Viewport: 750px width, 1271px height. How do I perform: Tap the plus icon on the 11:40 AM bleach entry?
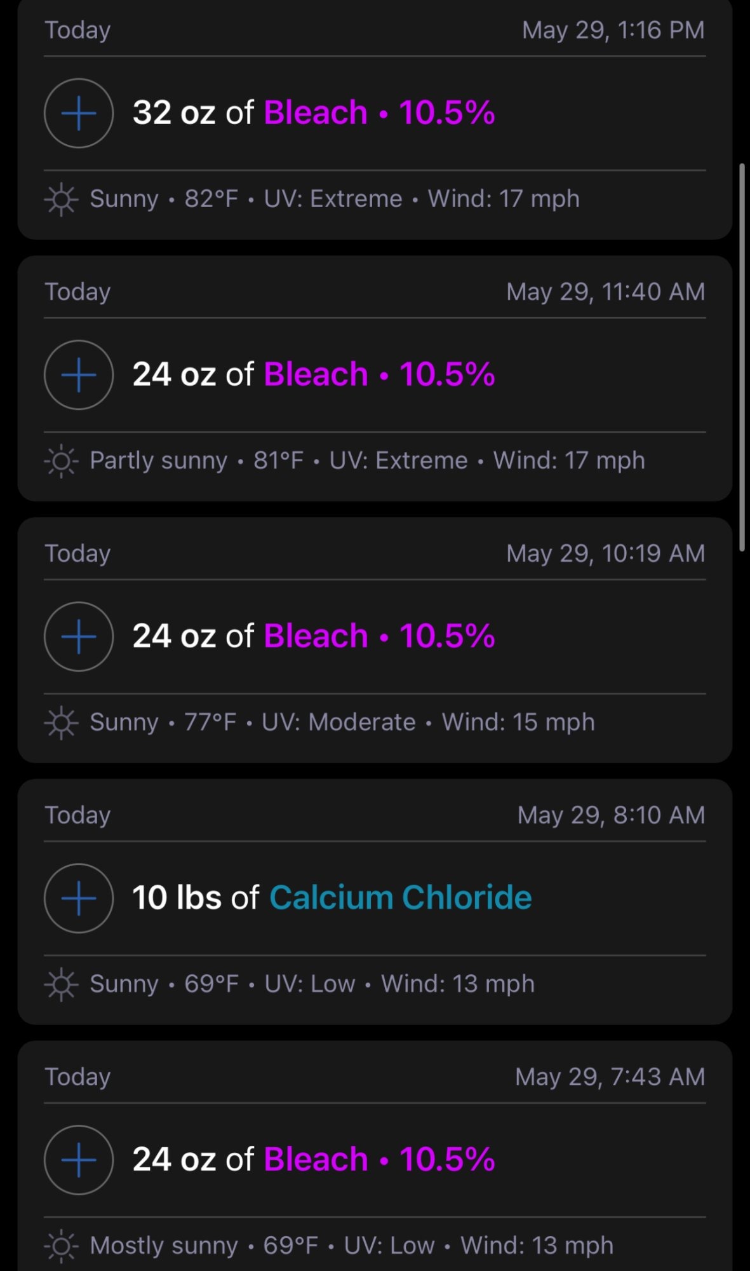pos(79,375)
